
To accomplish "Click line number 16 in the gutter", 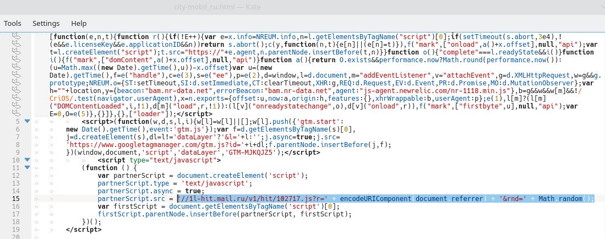I will tap(16, 206).
